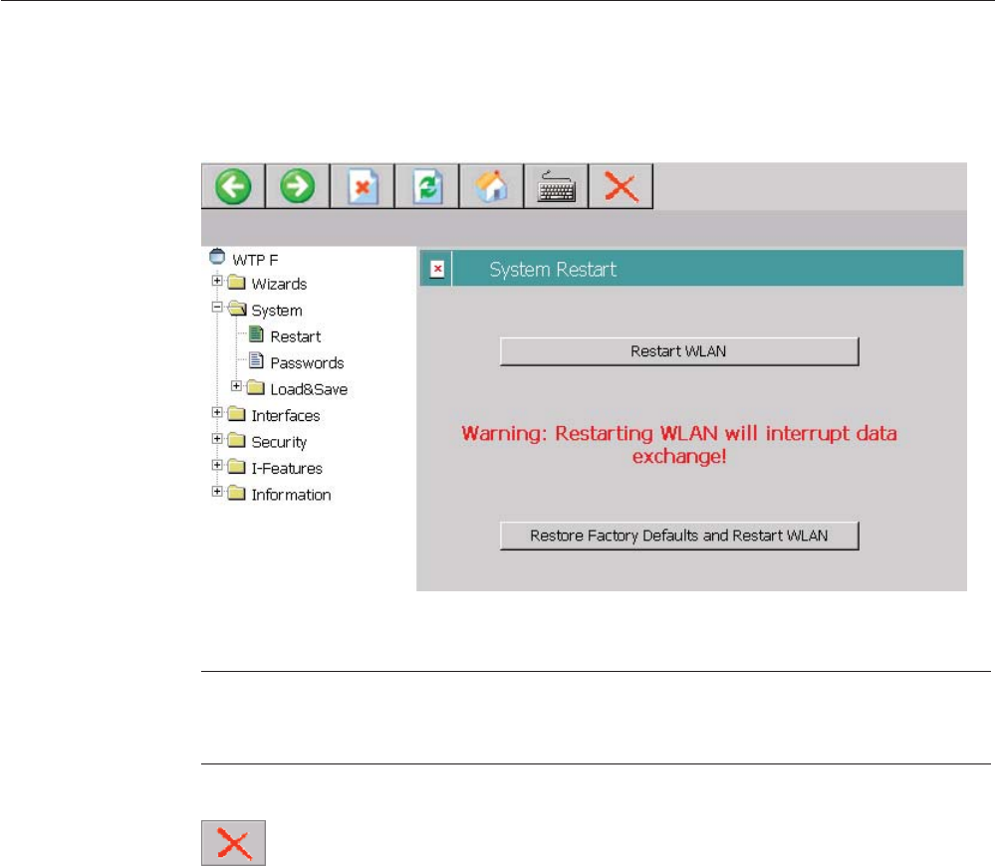This screenshot has width=995, height=866.
Task: Expand the Wizards tree node
Action: pos(217,281)
